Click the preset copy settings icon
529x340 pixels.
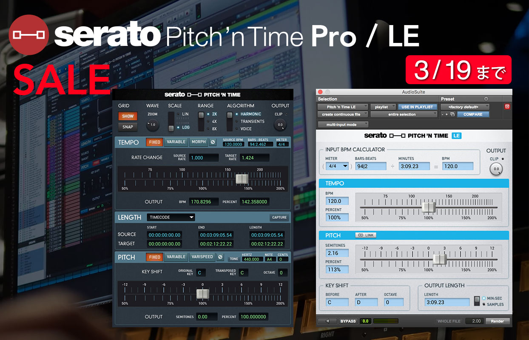click(452, 114)
